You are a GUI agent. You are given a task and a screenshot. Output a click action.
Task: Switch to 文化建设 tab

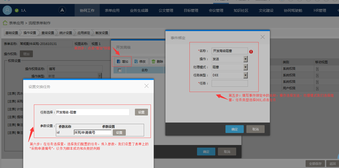pyautogui.click(x=266, y=10)
